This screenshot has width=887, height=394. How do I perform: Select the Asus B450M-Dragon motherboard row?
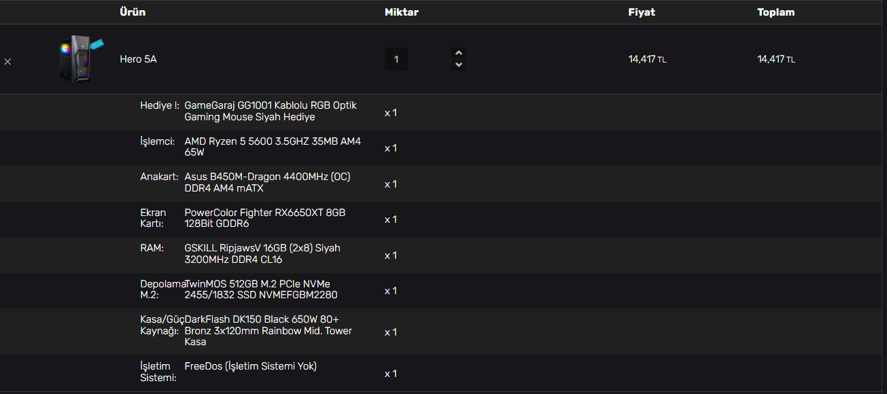[x=443, y=183]
